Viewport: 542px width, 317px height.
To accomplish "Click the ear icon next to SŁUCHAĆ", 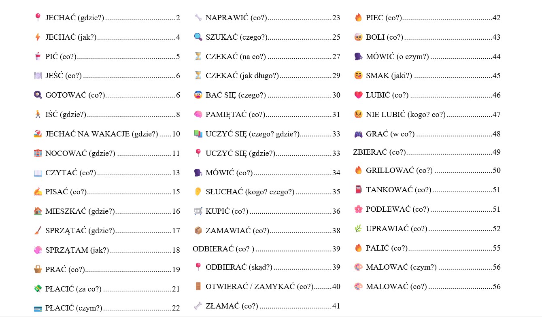I will 198,192.
